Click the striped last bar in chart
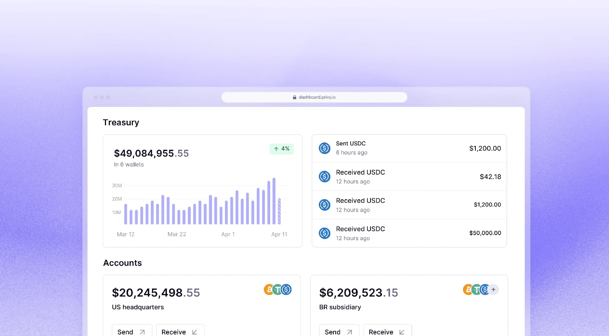Viewport: 609px width, 336px height. (279, 211)
